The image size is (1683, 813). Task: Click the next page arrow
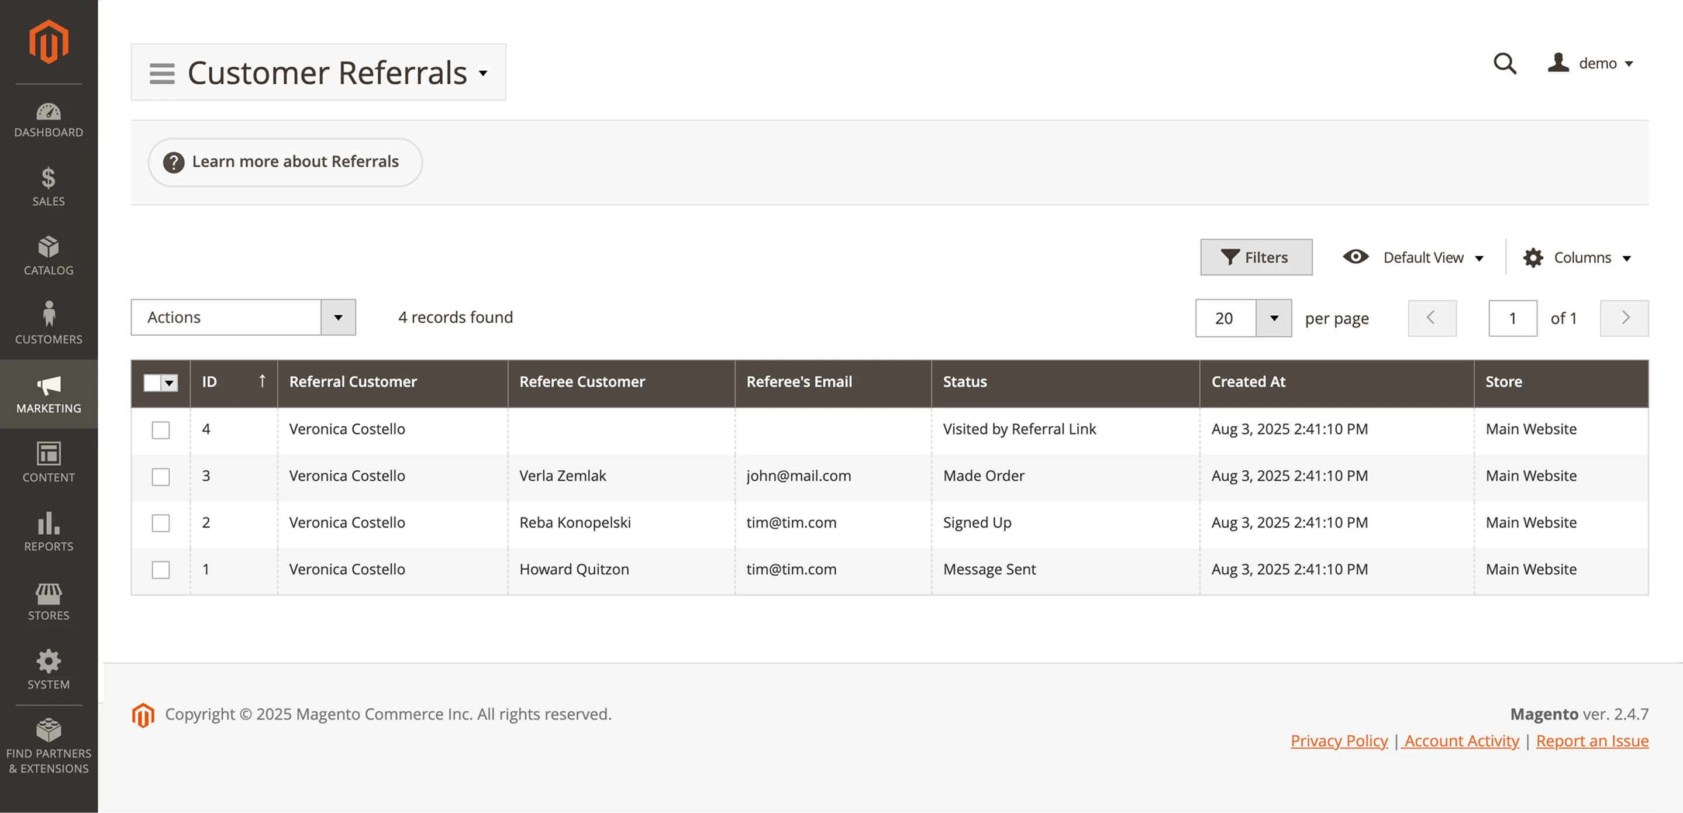click(x=1624, y=318)
